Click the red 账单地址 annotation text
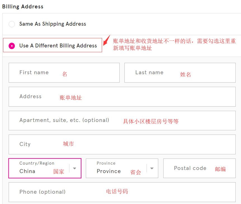The height and width of the screenshot is (204, 241). point(71,98)
